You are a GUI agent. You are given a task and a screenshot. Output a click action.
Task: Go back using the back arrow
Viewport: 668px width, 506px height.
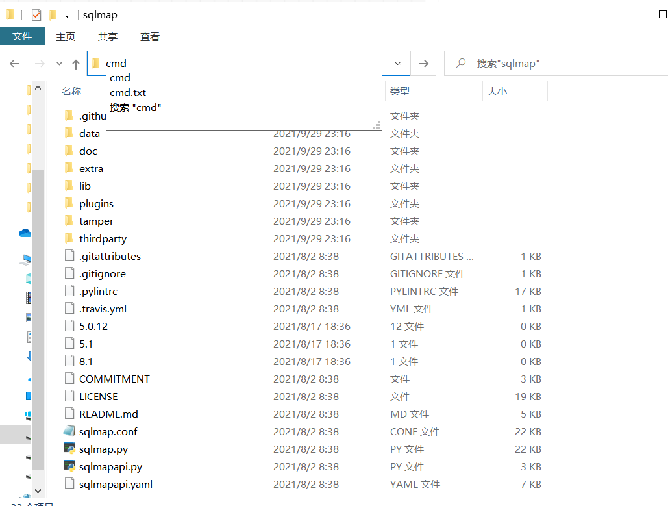15,64
